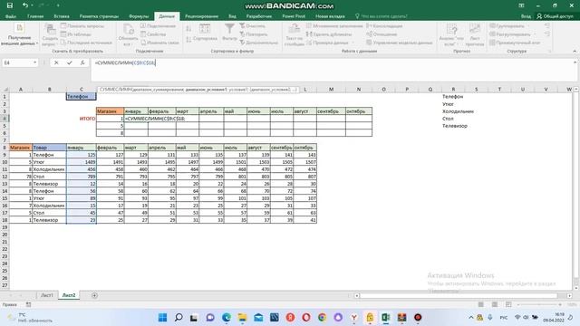Image resolution: width=580 pixels, height=326 pixels.
Task: Click Мгновенное заполнение in the ribbon
Action: pyautogui.click(x=334, y=26)
